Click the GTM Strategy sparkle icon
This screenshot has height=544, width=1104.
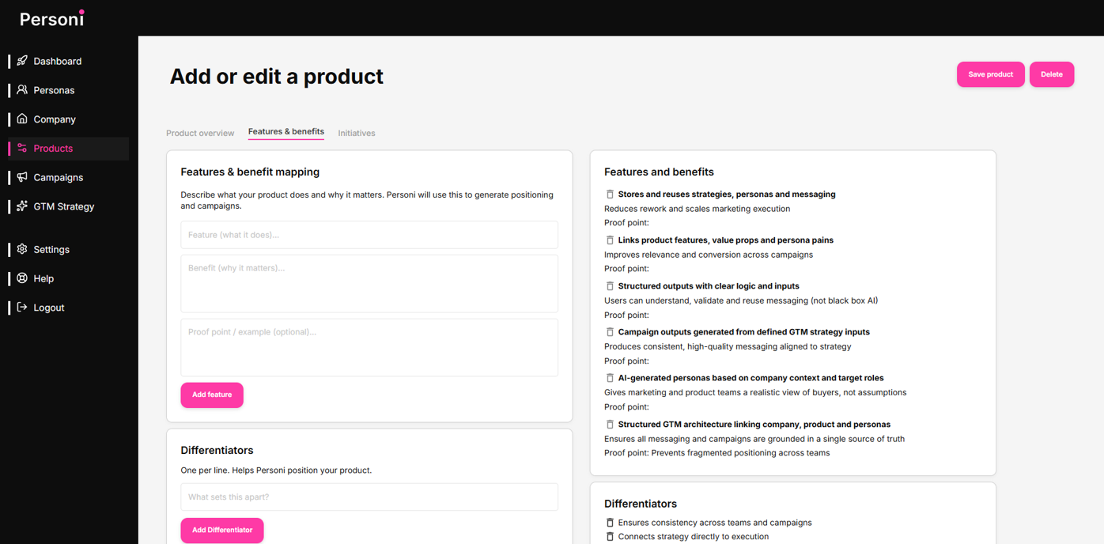click(x=22, y=206)
